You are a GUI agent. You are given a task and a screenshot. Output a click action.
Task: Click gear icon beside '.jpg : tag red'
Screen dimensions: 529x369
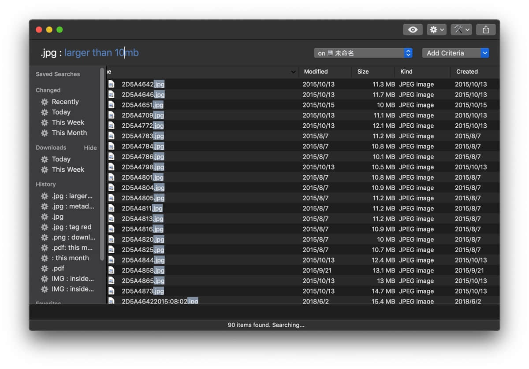(45, 227)
